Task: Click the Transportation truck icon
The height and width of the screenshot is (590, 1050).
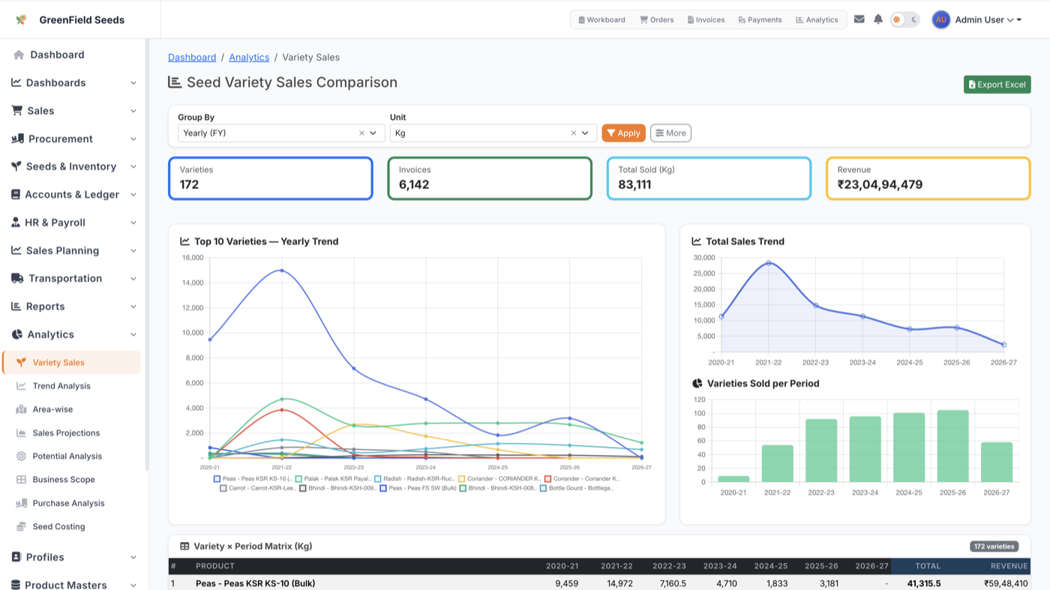Action: (17, 278)
